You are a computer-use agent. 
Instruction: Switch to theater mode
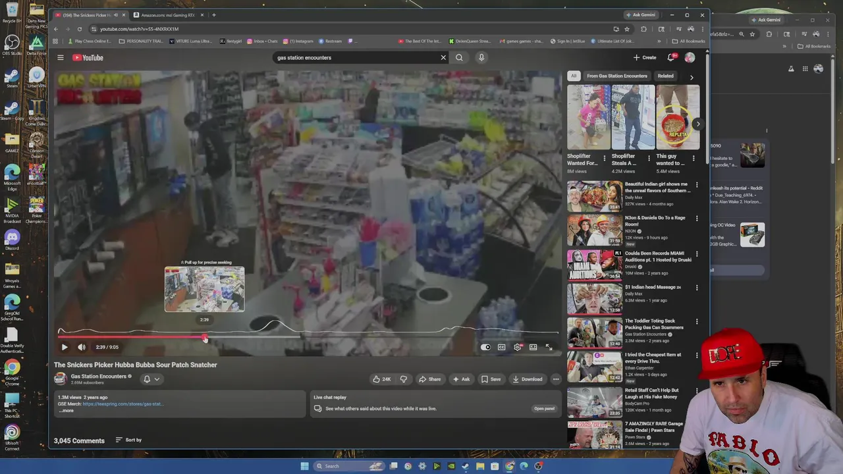(x=533, y=347)
